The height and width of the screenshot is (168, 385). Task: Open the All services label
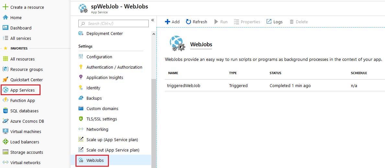tap(21, 38)
